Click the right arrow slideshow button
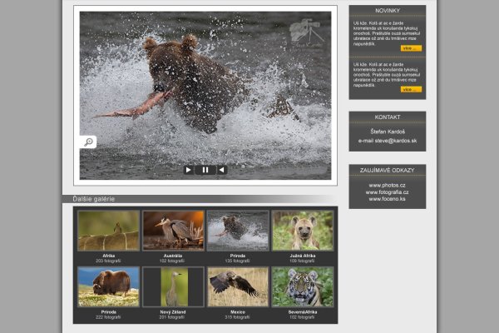The width and height of the screenshot is (499, 333). coord(221,170)
